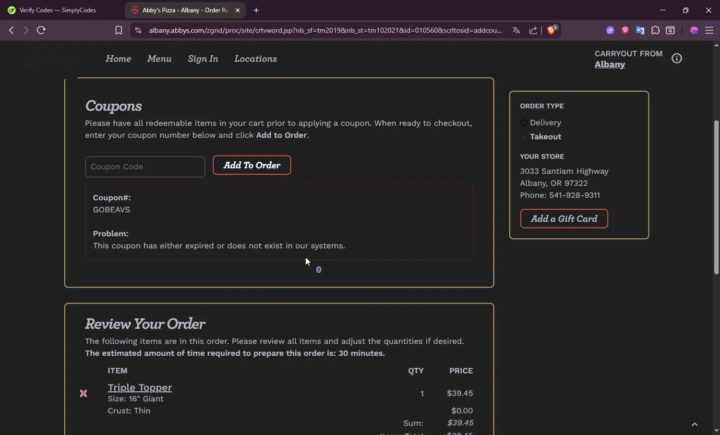Minimize the browser window
The image size is (720, 435).
662,10
